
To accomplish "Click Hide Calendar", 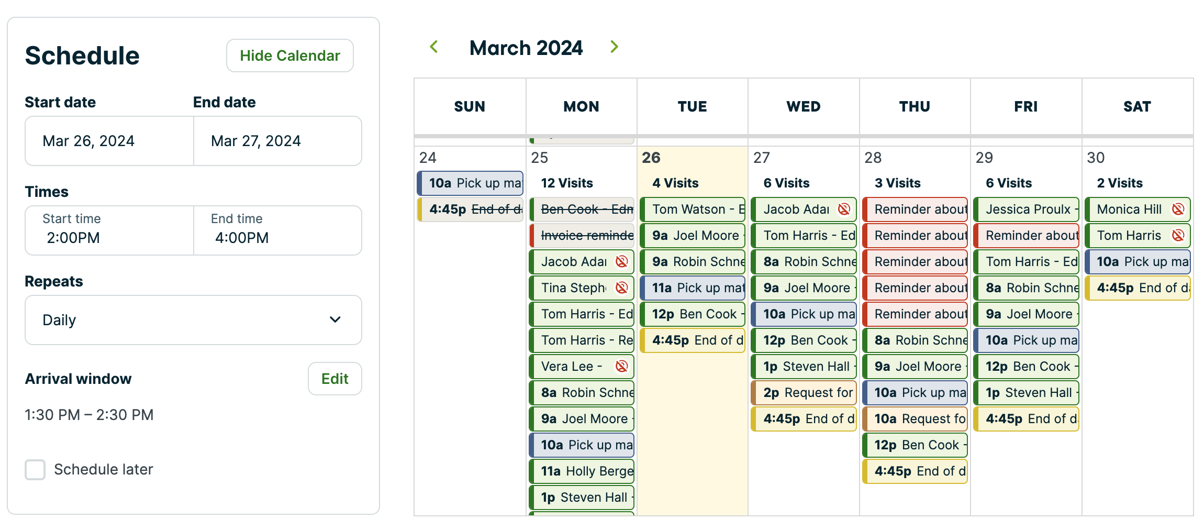I will click(x=289, y=56).
